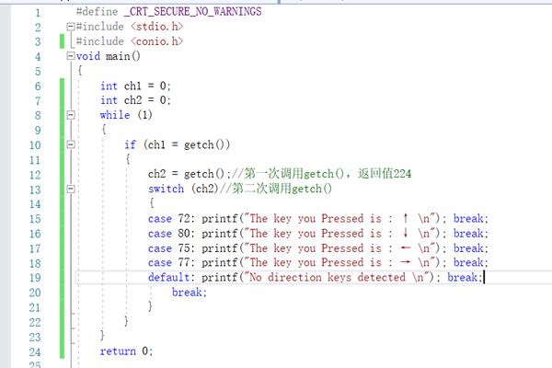Click 'case 77' on line 18
552x368 pixels.
[x=169, y=263]
